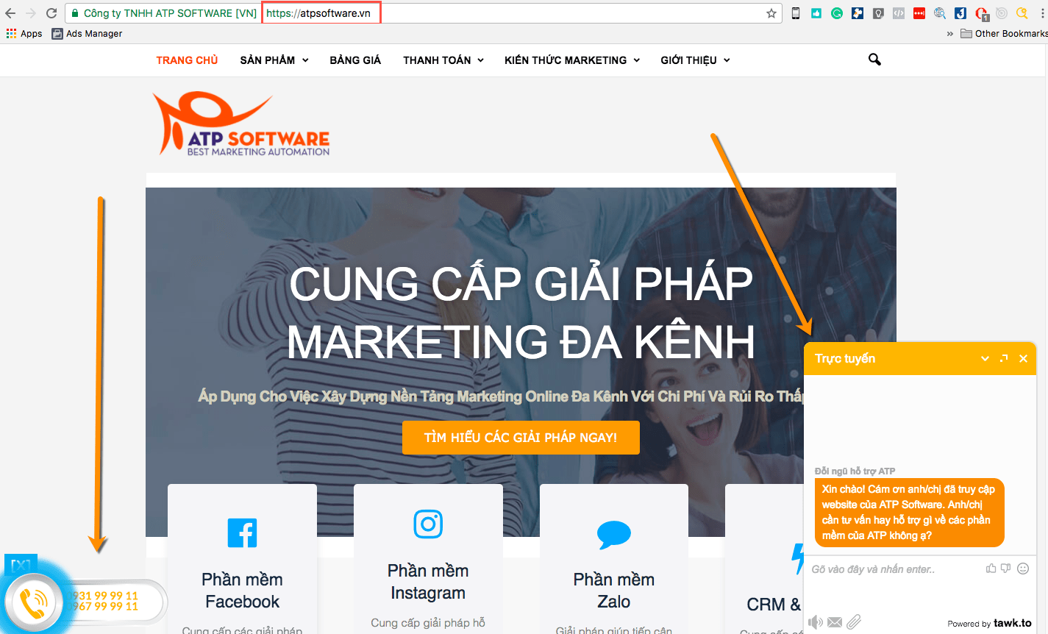Image resolution: width=1048 pixels, height=634 pixels.
Task: Open the emoji picker in chat
Action: pos(1023,569)
